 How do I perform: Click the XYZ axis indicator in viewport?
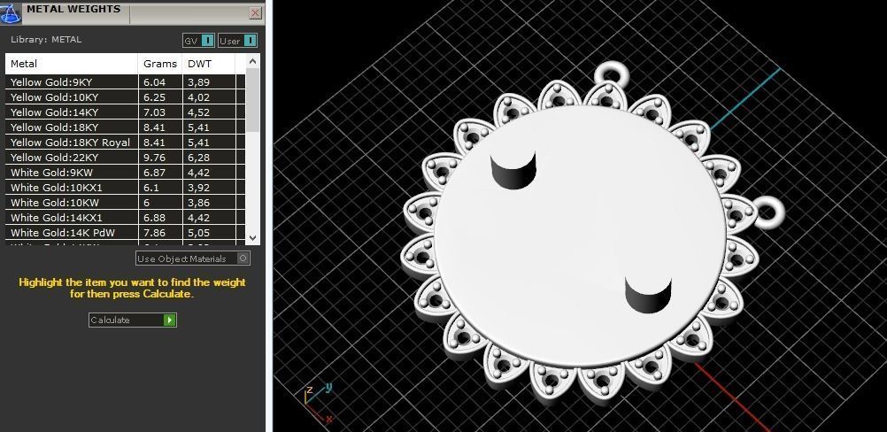pyautogui.click(x=318, y=402)
